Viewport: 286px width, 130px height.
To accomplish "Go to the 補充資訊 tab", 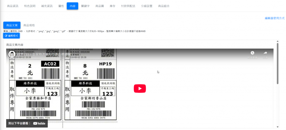I will point(47,6).
